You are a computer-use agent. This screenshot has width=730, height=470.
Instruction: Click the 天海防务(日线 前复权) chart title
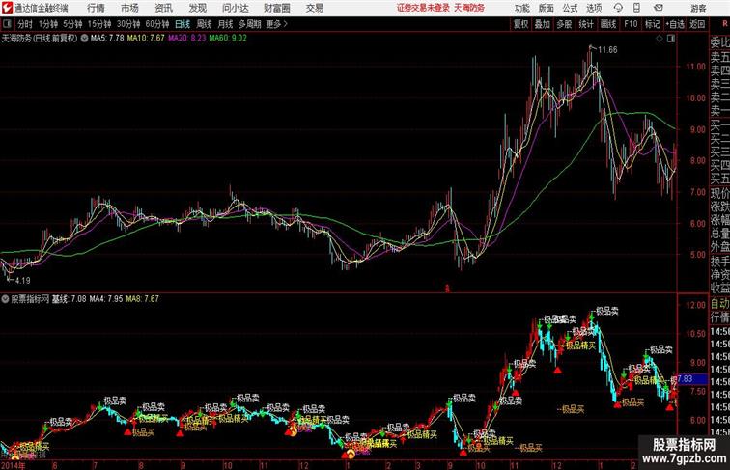[x=40, y=39]
